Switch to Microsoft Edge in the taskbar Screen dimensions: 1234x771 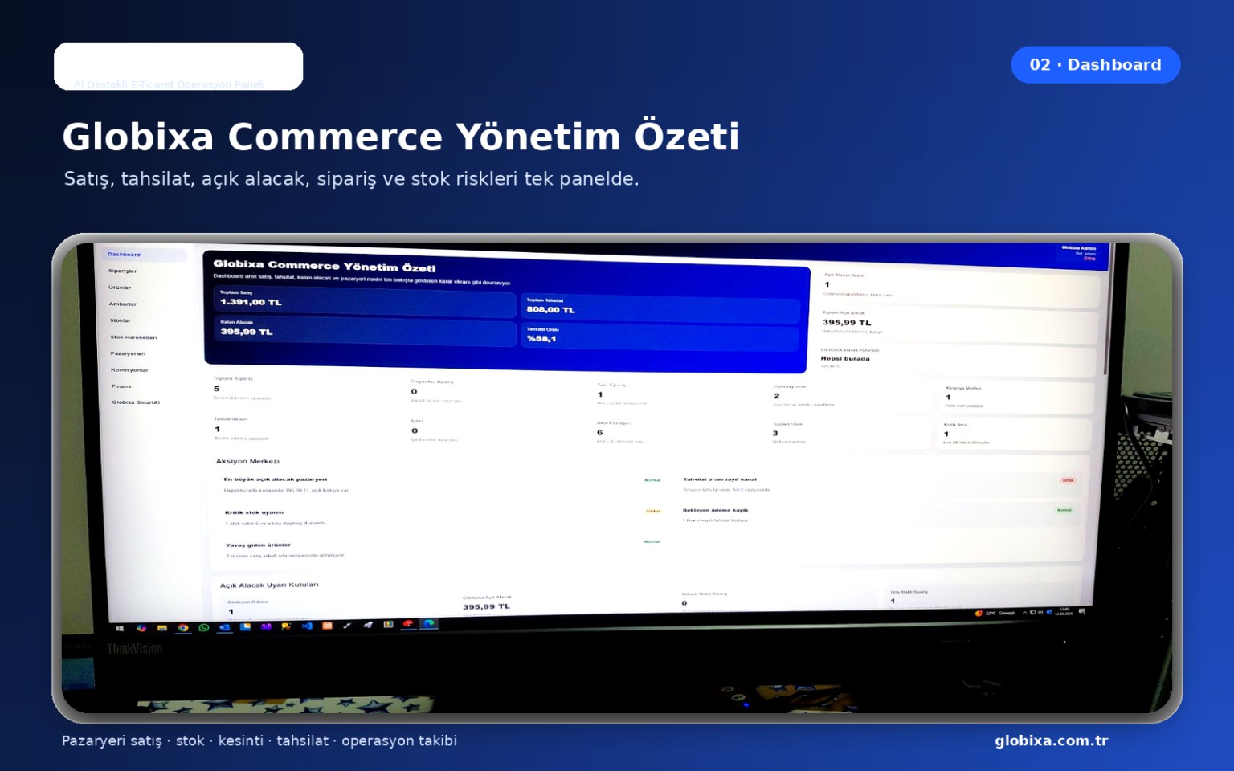(429, 623)
